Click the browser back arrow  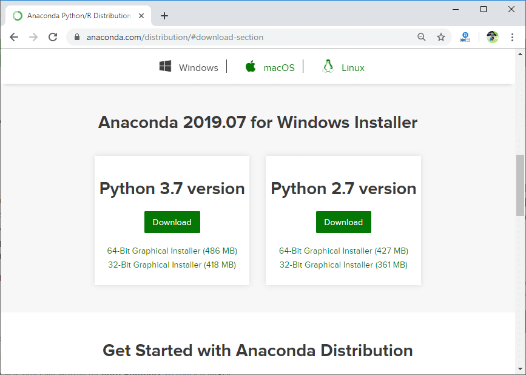[x=14, y=37]
